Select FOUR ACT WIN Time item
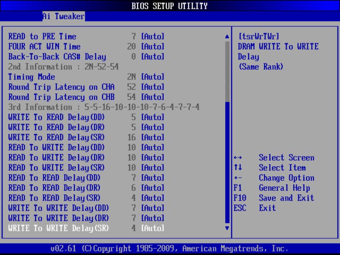This screenshot has height=255, width=340. tap(45, 46)
